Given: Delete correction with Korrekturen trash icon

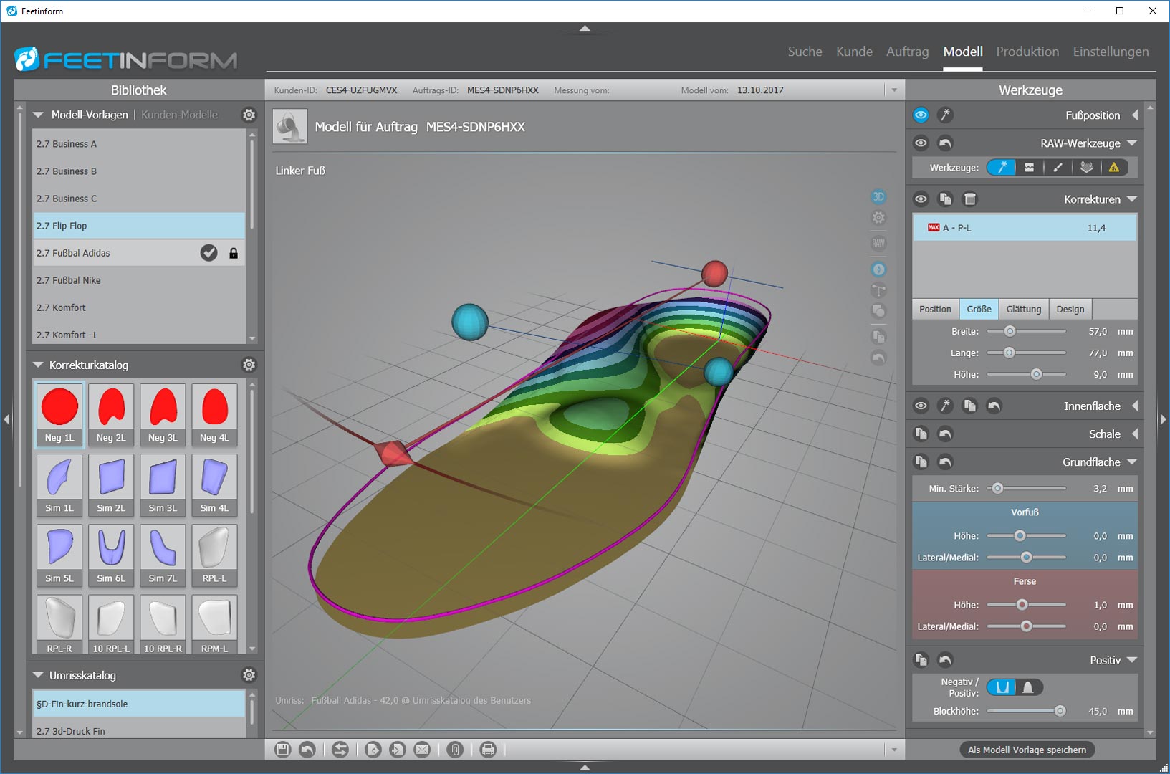Looking at the screenshot, I should [969, 199].
